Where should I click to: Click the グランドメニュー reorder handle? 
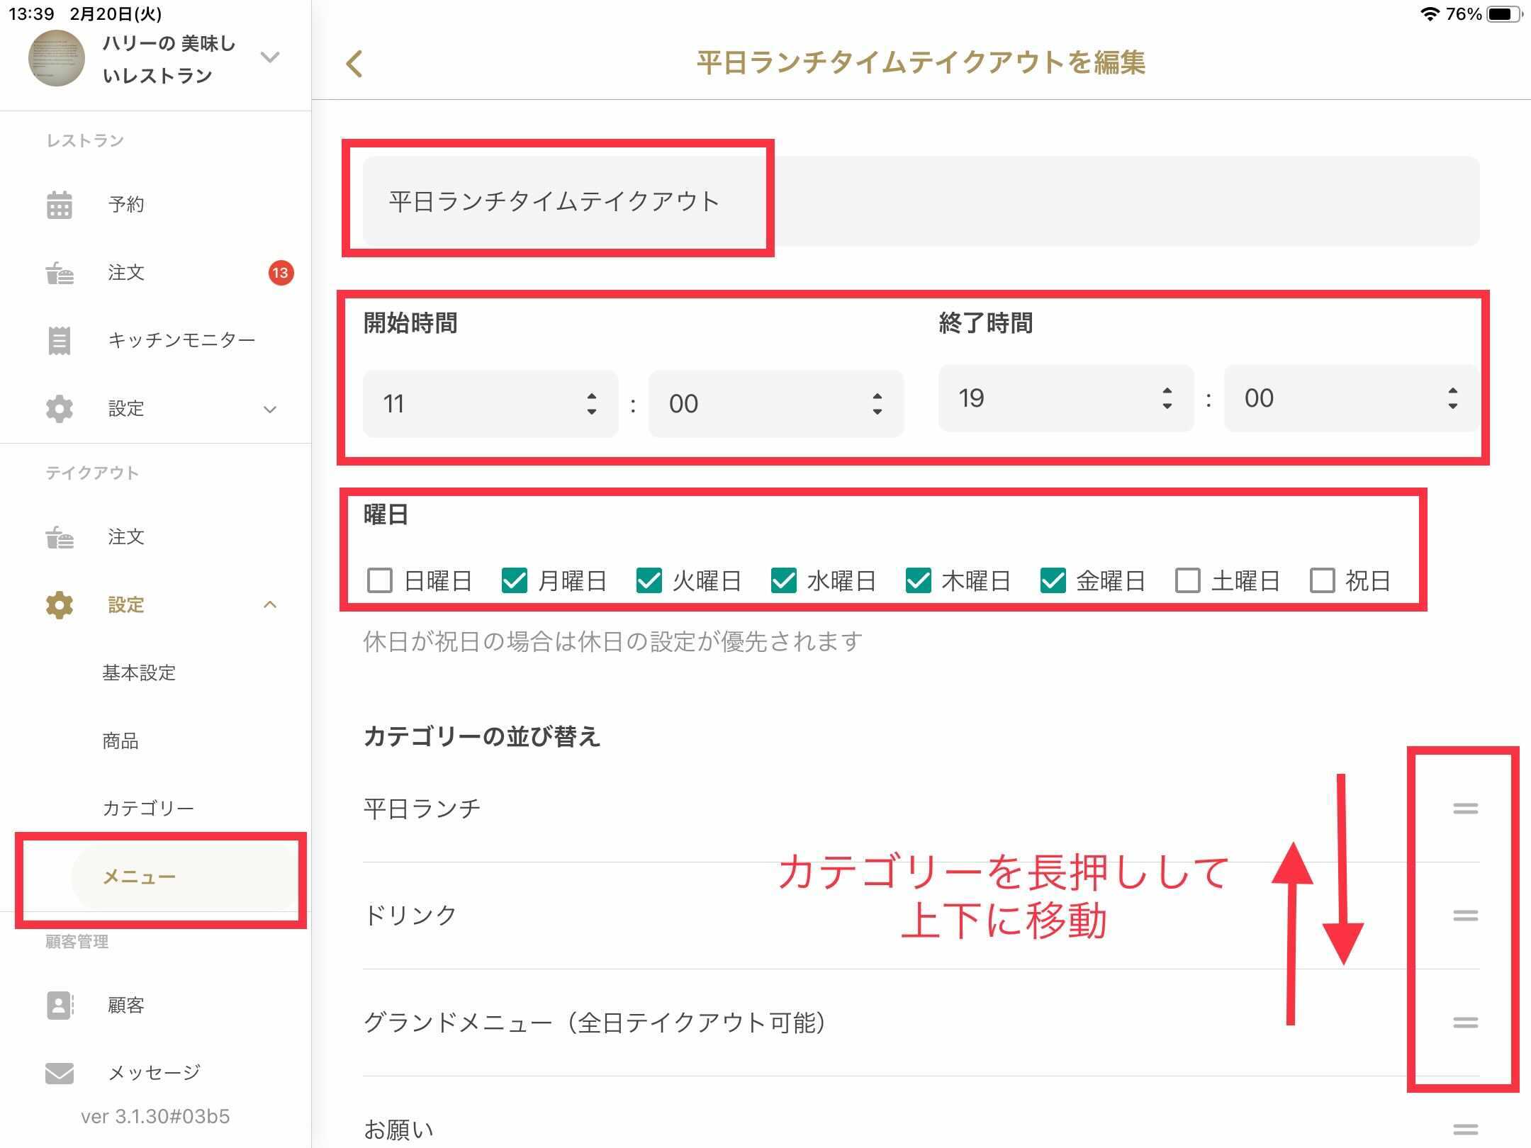(x=1465, y=1023)
